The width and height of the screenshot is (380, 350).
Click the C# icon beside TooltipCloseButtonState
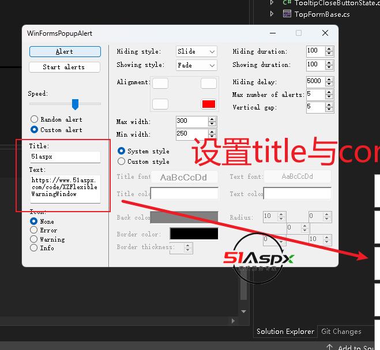click(x=287, y=2)
